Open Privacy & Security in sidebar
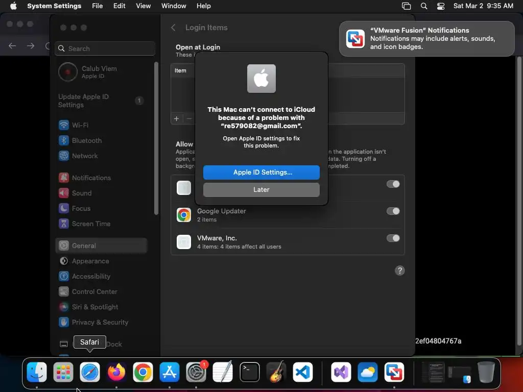This screenshot has width=523, height=392. click(102, 323)
